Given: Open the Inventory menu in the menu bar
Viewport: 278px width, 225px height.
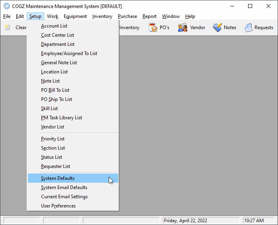Looking at the screenshot, I should point(102,16).
